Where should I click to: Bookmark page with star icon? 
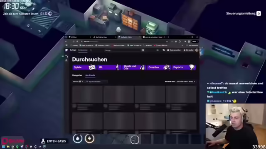167,41
